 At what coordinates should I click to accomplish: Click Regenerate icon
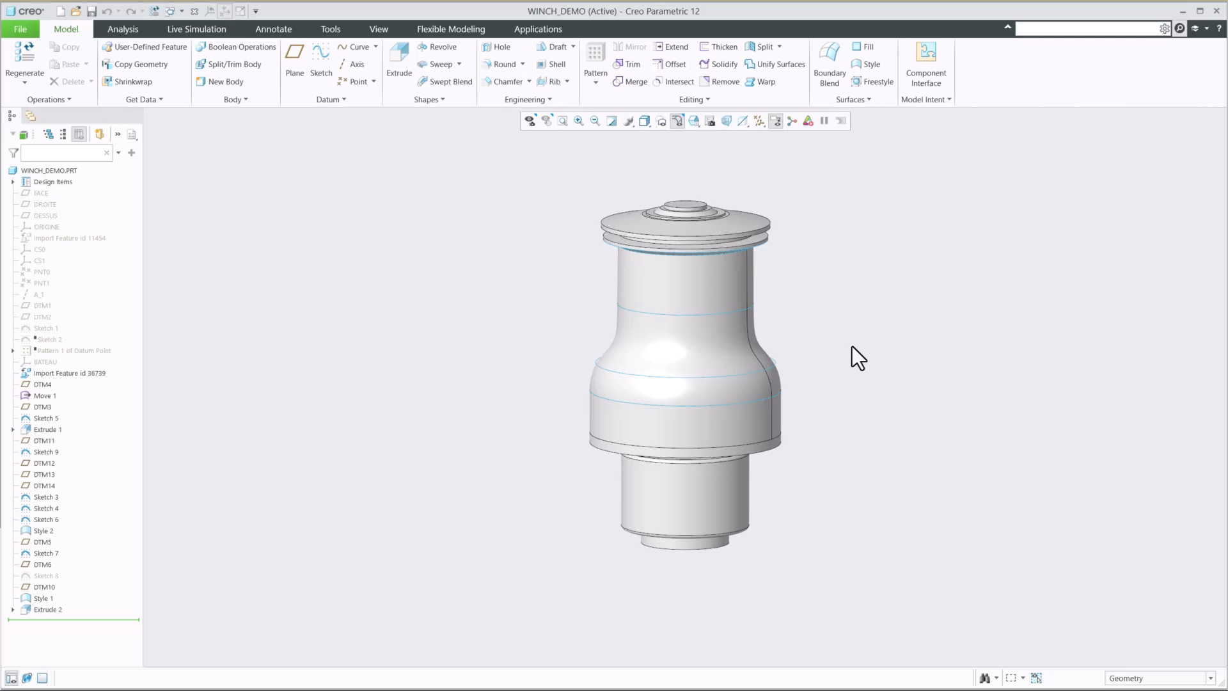pos(24,52)
